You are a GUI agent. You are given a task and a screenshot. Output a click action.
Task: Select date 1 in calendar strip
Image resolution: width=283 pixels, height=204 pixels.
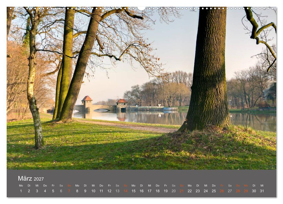pos(21,191)
